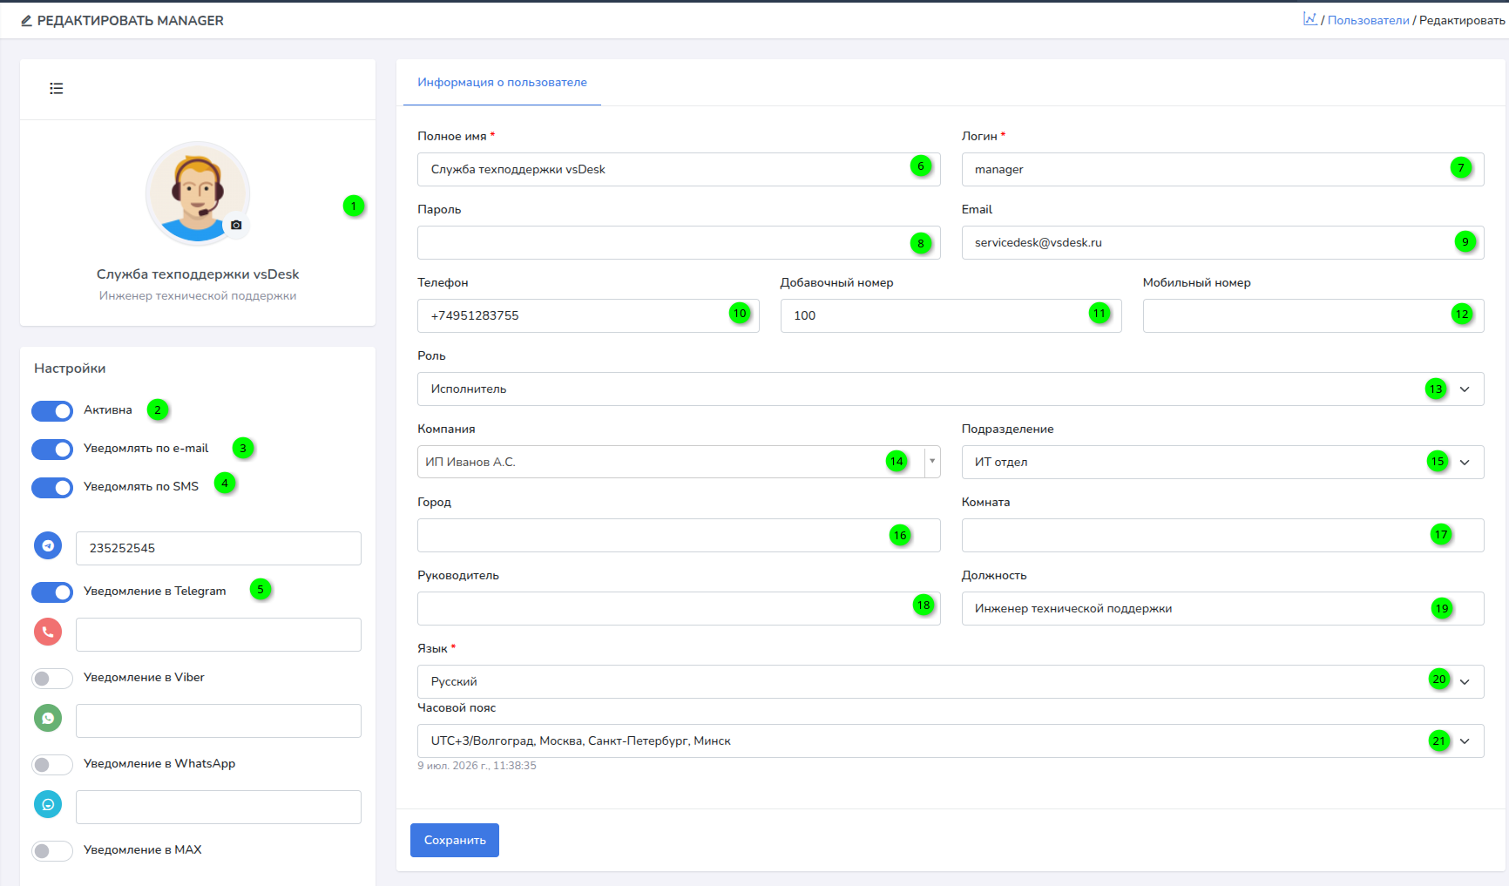Enable Уведомление в WhatsApp switch

[52, 765]
